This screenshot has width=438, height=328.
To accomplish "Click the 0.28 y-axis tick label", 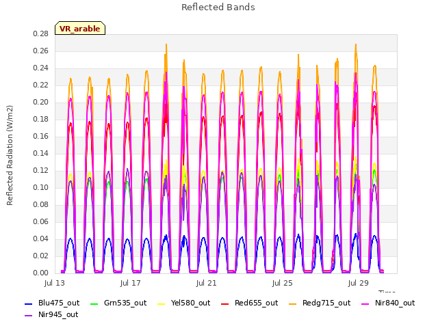I will pos(41,33).
